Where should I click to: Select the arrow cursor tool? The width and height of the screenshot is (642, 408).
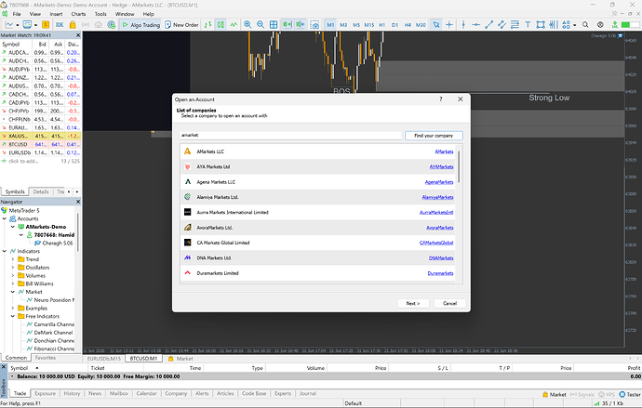[x=436, y=25]
